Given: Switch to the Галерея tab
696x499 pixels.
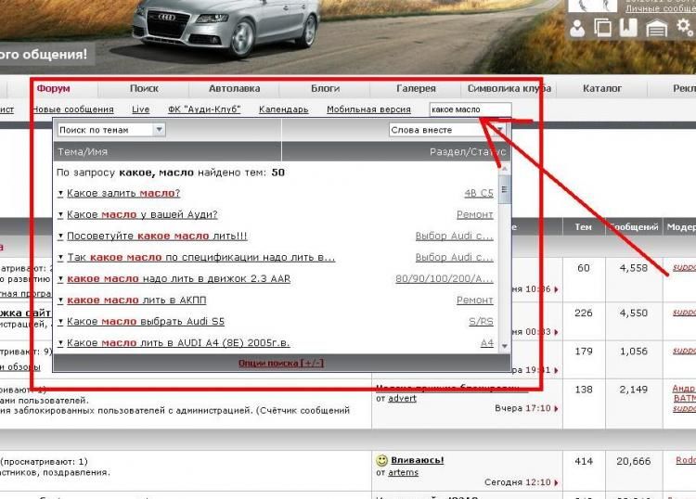Looking at the screenshot, I should pos(416,89).
